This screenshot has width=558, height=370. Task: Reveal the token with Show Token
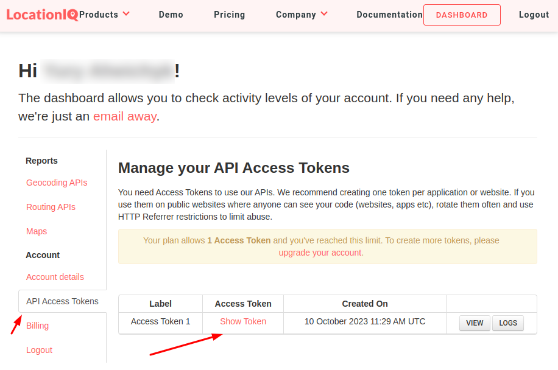243,321
